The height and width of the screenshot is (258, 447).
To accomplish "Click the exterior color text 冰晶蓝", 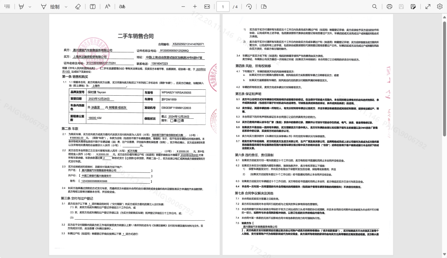I will point(95,108).
